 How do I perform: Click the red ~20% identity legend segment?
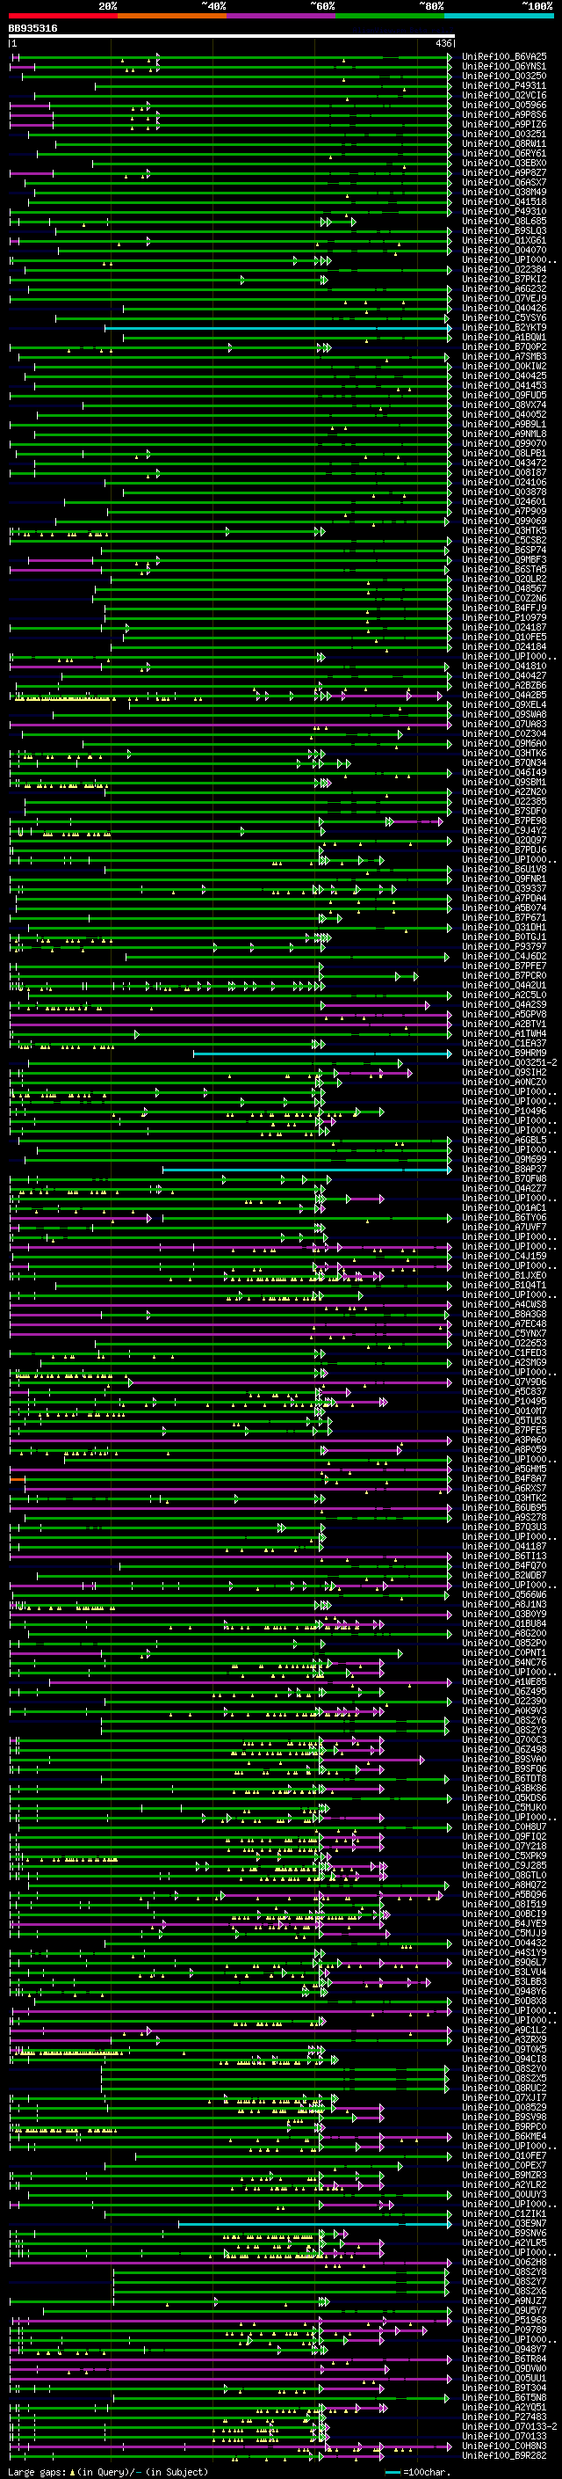tap(62, 16)
